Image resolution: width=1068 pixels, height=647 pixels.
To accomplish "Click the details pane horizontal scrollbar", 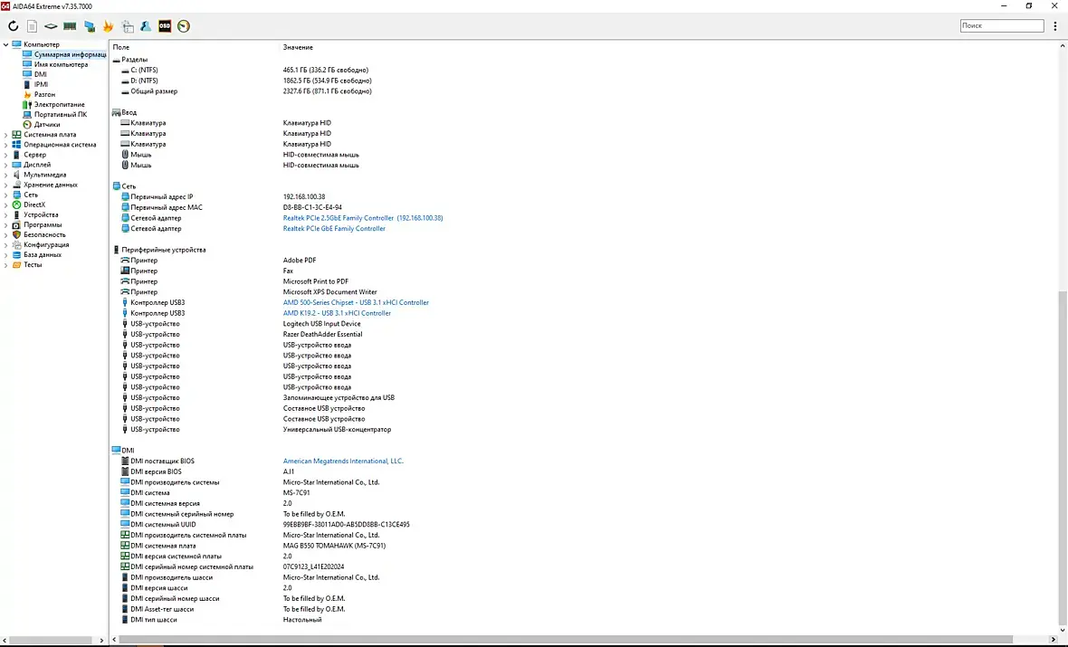I will tap(565, 640).
